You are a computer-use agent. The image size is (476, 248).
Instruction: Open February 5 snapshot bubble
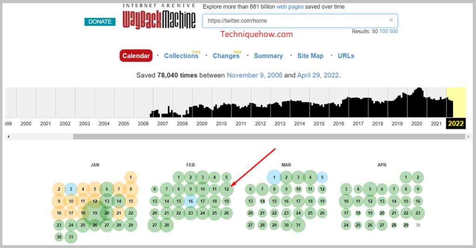(226, 177)
